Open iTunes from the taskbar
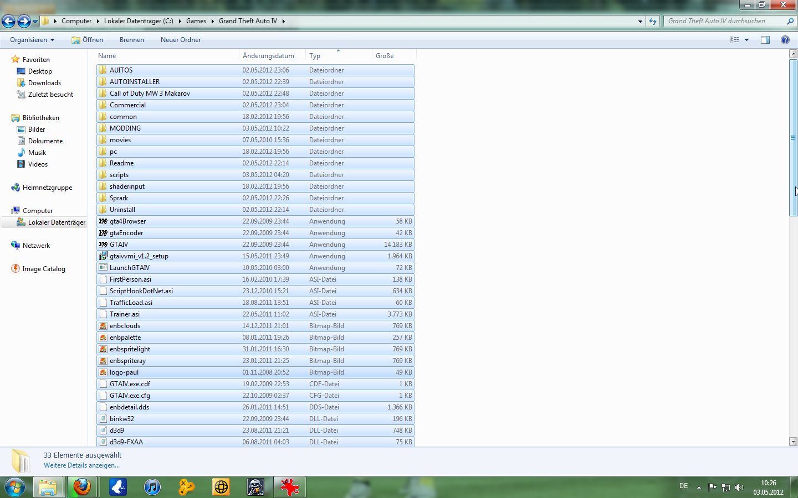 pos(152,487)
